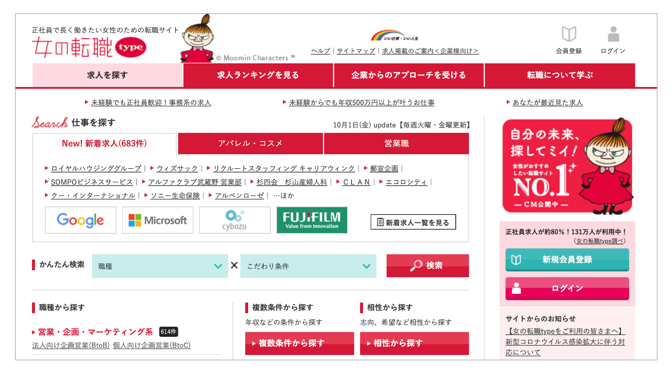672x372 pixels.
Task: Switch to アパレル・コスメ tab
Action: [x=251, y=143]
